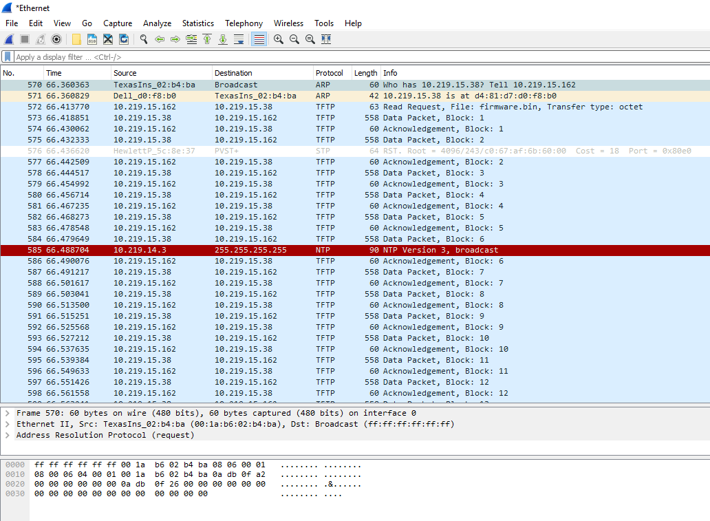Select packet 596 Acknowledgement Block 11

click(x=355, y=371)
